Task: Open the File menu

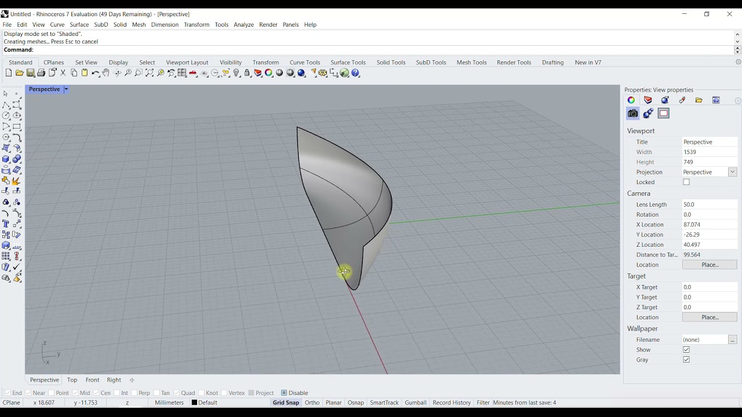Action: tap(7, 24)
